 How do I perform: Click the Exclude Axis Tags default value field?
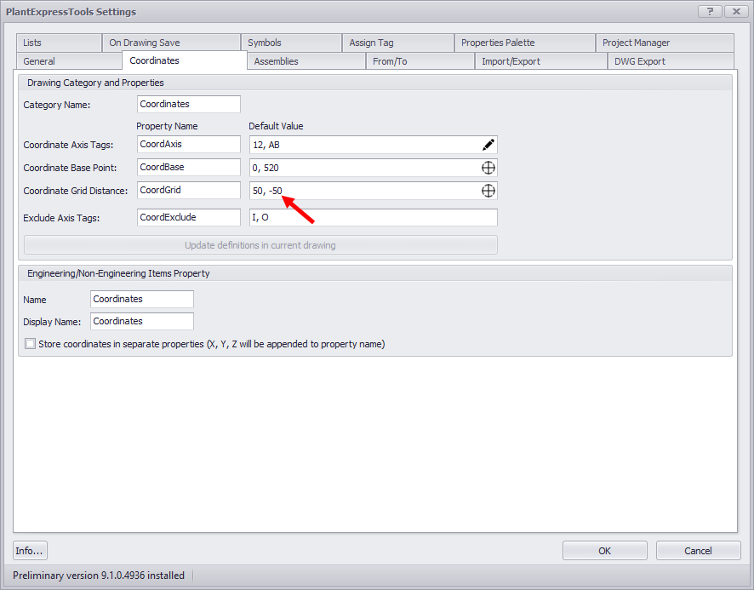372,217
